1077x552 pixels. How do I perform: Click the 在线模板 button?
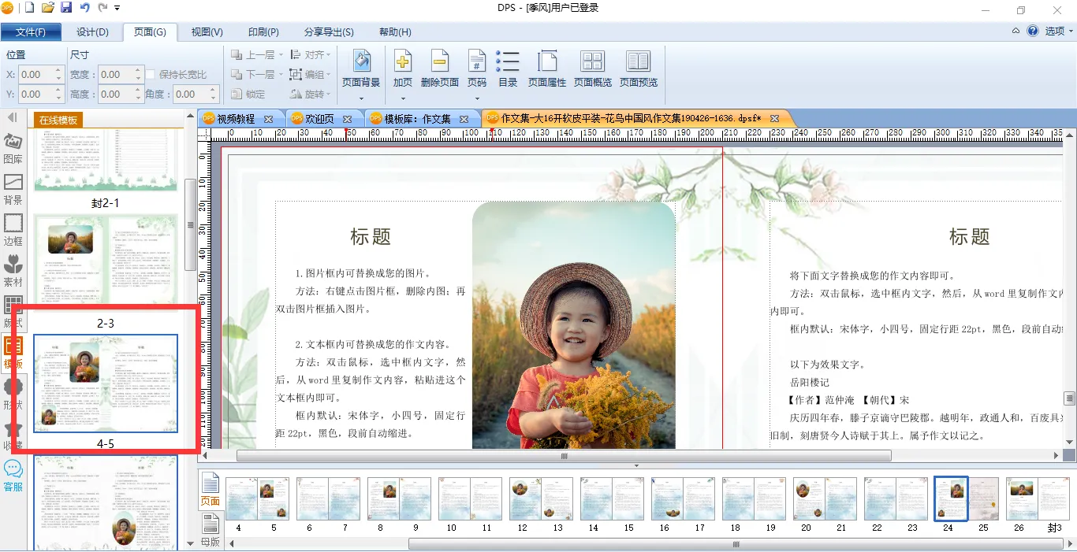pos(58,120)
